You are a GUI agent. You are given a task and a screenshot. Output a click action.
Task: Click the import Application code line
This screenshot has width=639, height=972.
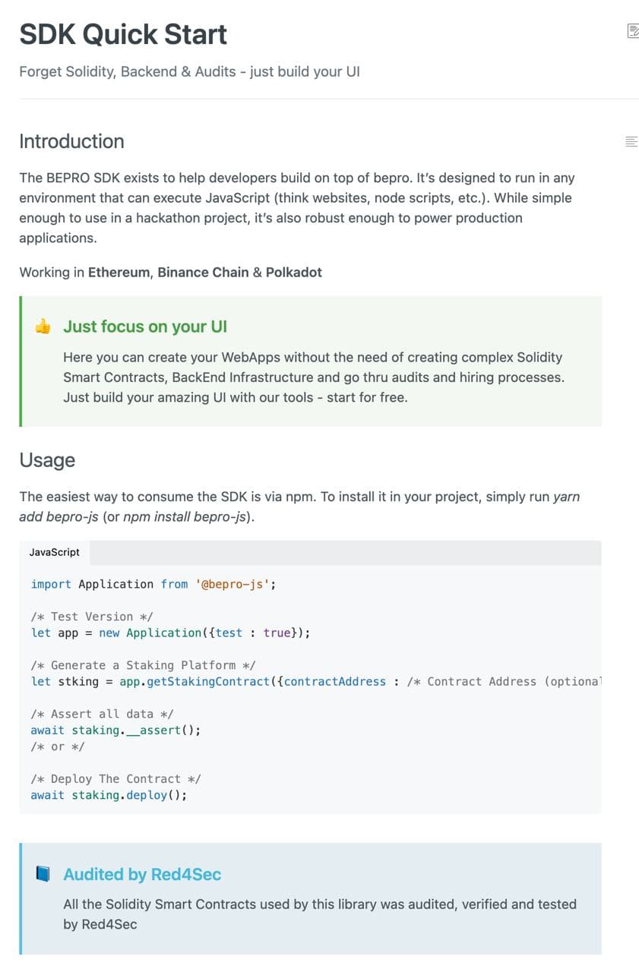tap(153, 584)
